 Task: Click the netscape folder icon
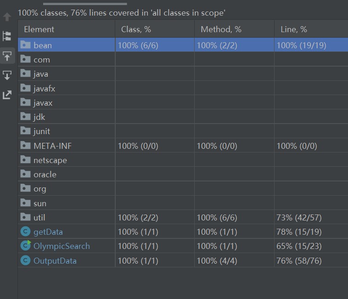coord(25,159)
